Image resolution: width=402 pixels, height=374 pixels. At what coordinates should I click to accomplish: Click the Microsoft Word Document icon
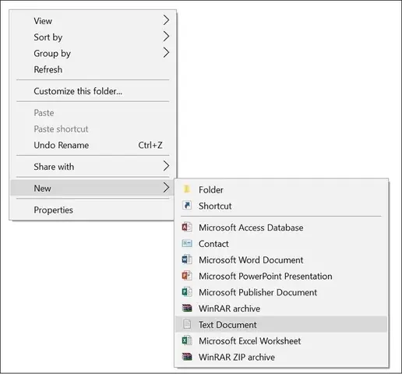187,259
